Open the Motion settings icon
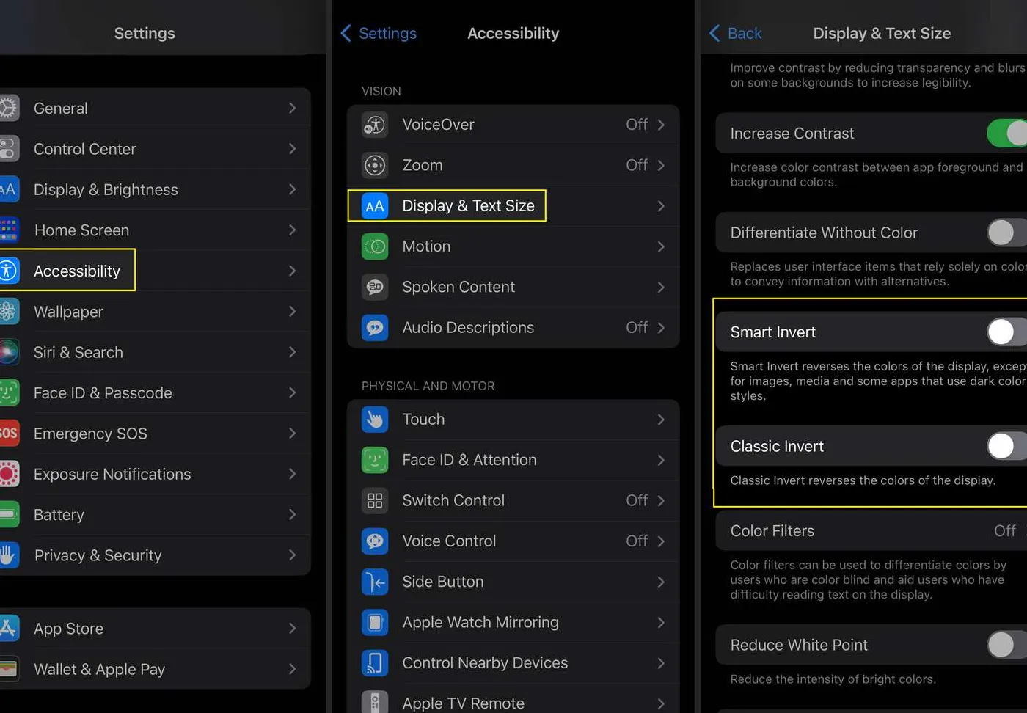This screenshot has height=713, width=1027. pos(374,246)
